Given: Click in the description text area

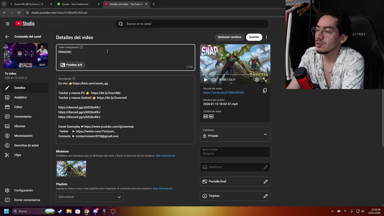Looking at the screenshot, I should (125, 110).
